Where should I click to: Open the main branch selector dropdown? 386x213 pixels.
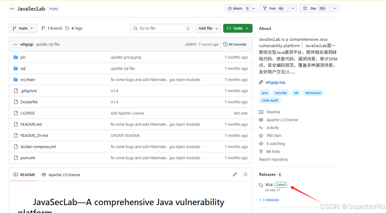(23, 28)
